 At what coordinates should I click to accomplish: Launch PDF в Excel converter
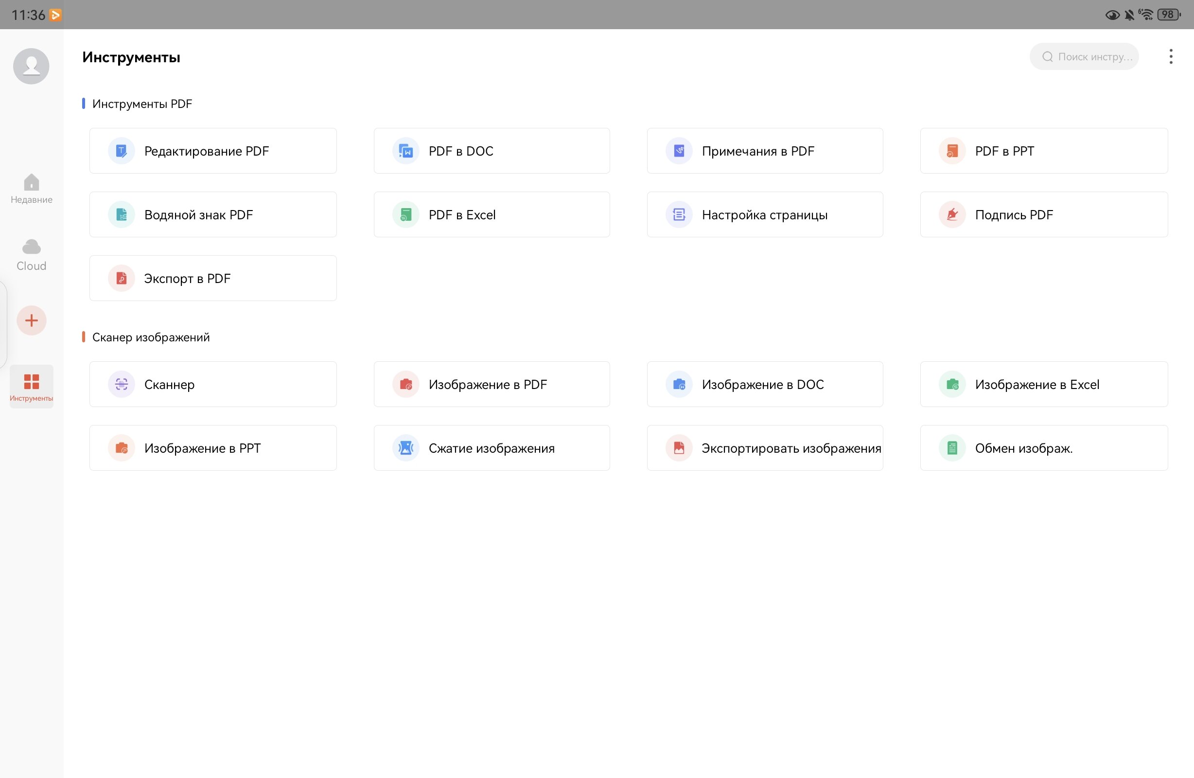[x=492, y=215]
